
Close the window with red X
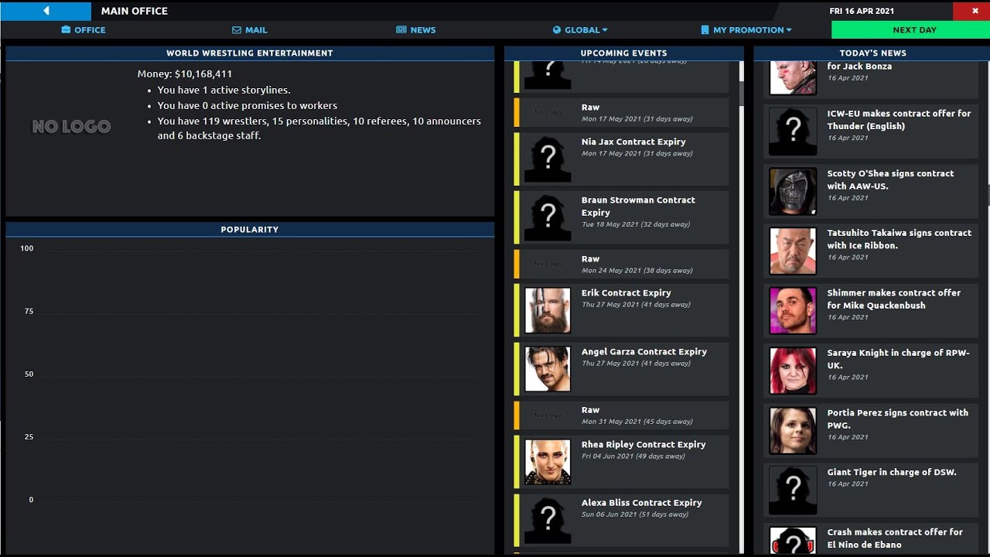click(975, 11)
